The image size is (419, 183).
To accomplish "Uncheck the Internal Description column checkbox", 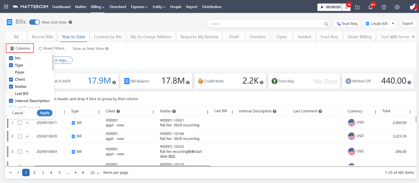I will click(11, 101).
